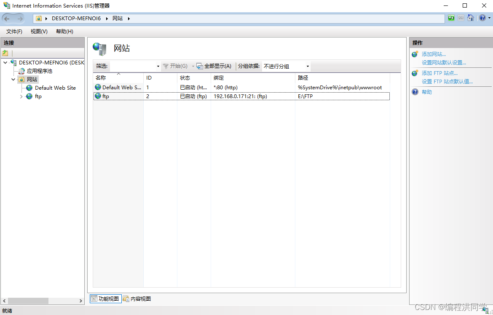Click the connect icon in Connections panel
The height and width of the screenshot is (315, 493).
point(5,53)
